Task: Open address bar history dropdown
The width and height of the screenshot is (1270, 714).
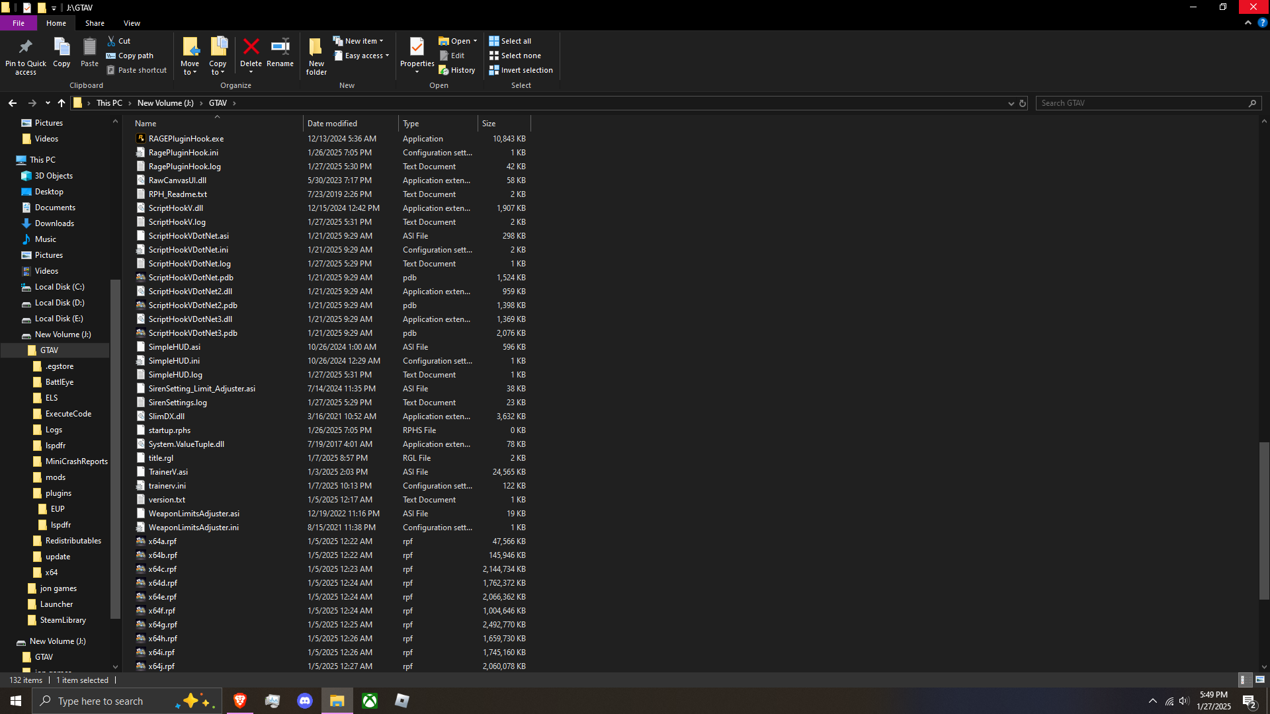Action: pyautogui.click(x=1011, y=103)
